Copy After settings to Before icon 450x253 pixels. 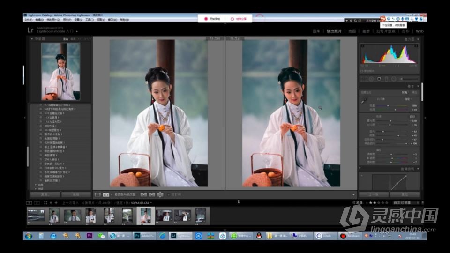click(151, 195)
